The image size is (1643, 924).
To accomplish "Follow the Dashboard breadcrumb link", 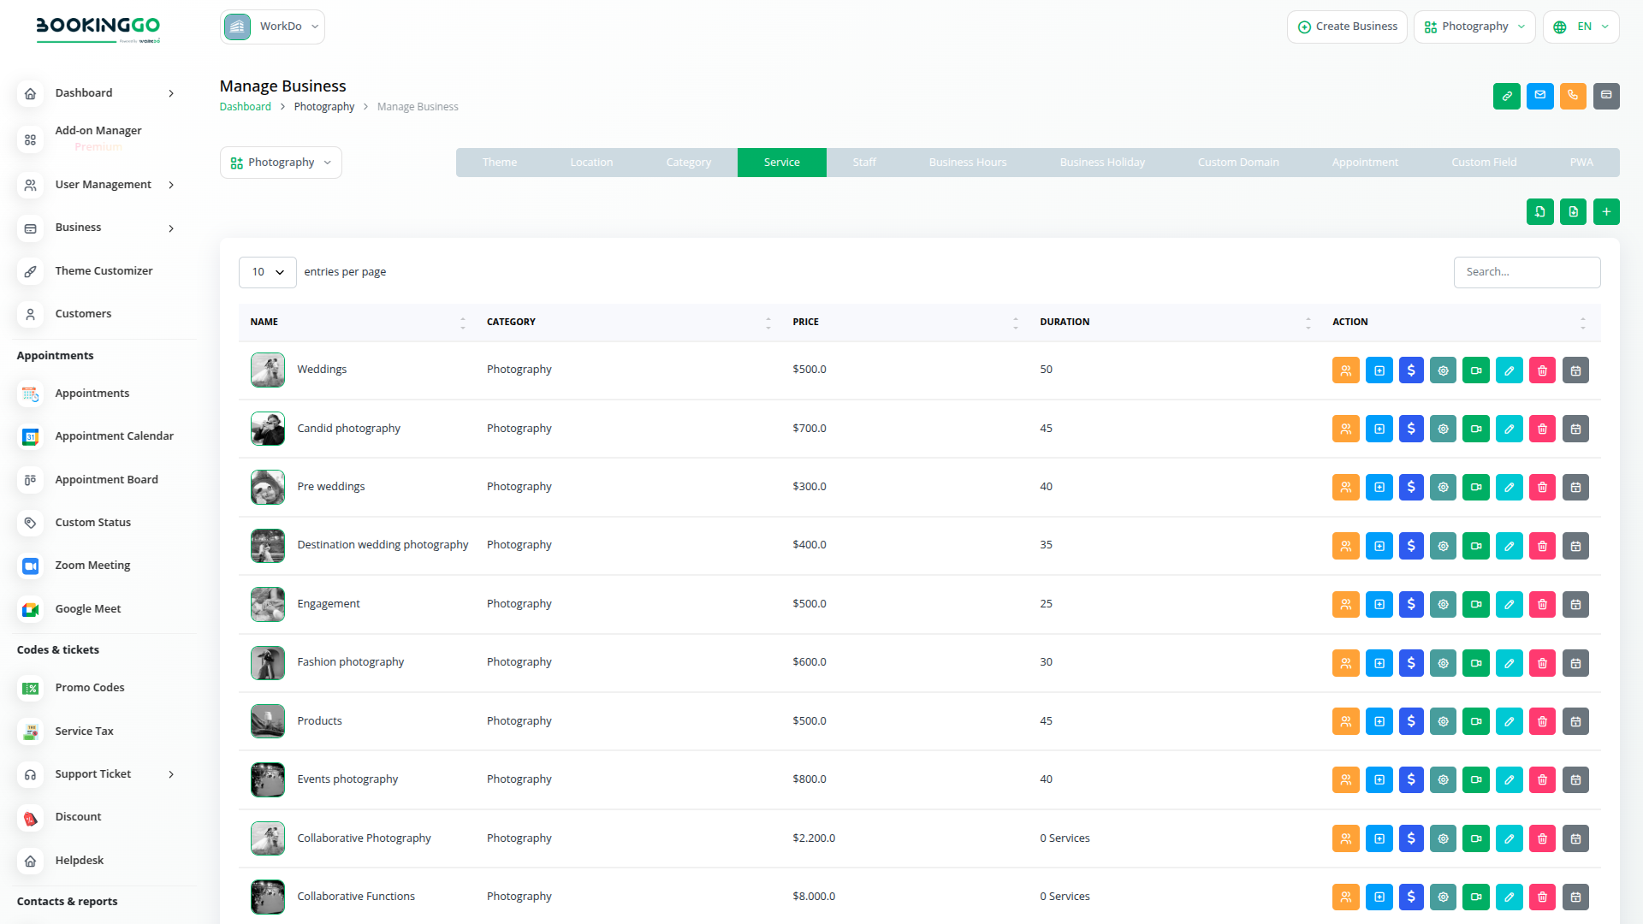I will click(x=245, y=107).
